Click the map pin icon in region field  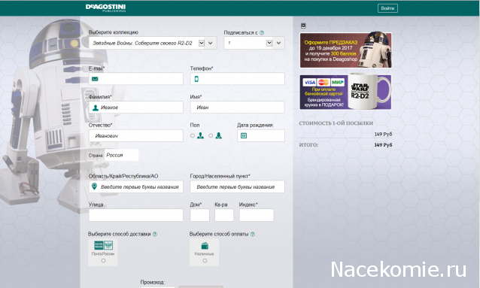[x=95, y=186]
